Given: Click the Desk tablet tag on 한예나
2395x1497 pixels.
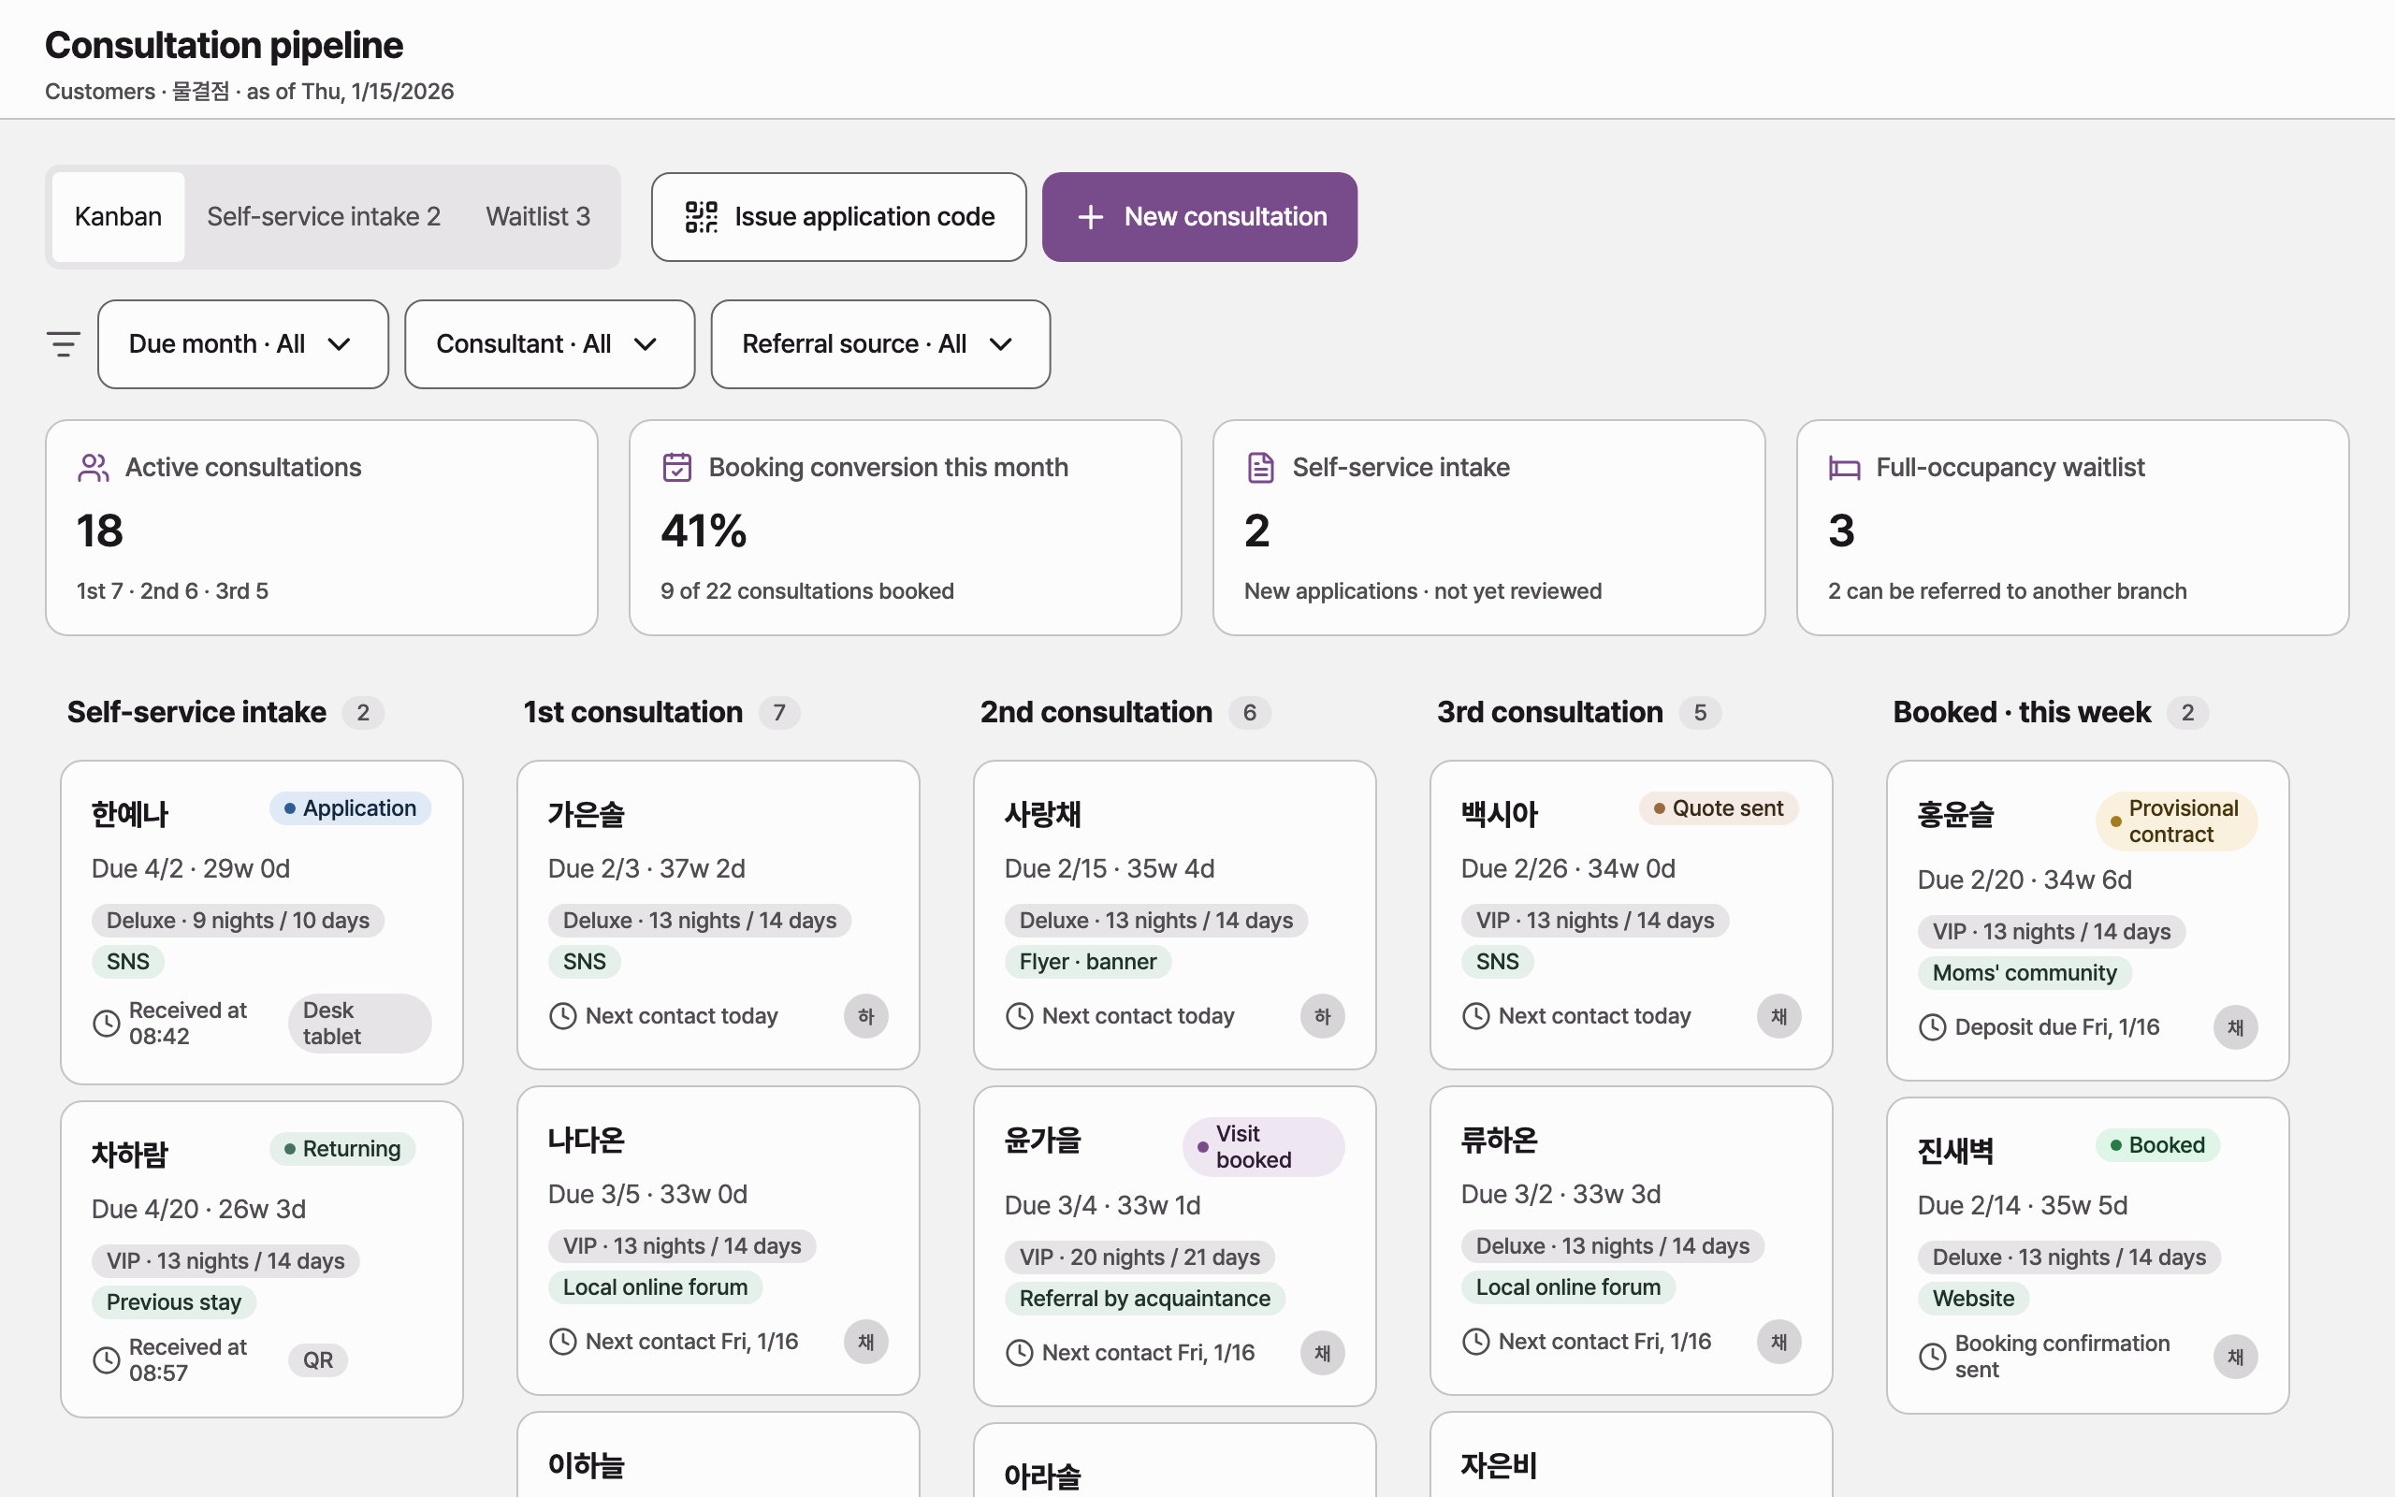Looking at the screenshot, I should (359, 1024).
